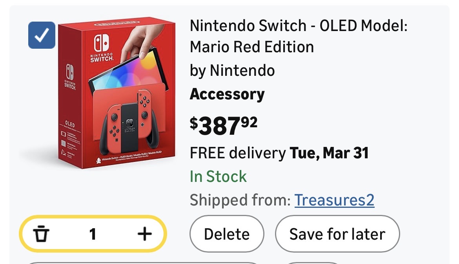Click the "Shipped from:" label
The image size is (459, 264).
click(x=240, y=200)
